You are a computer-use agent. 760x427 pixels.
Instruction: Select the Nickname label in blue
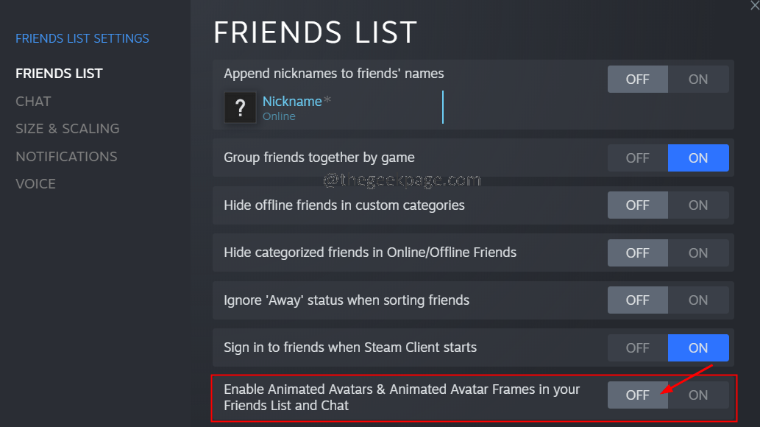click(x=293, y=102)
